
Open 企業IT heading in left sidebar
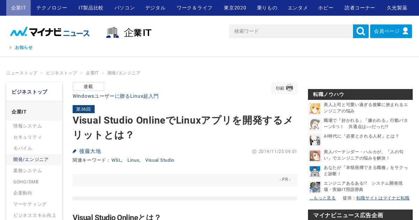click(x=34, y=112)
